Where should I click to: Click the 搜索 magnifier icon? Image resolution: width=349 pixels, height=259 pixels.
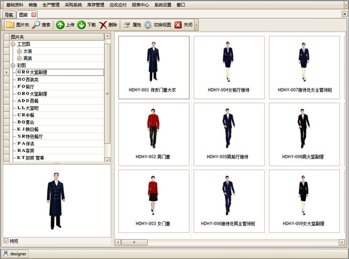(x=36, y=25)
